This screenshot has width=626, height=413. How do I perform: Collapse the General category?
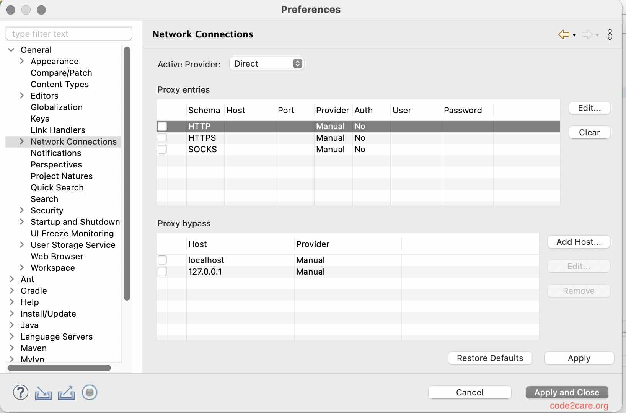coord(11,49)
